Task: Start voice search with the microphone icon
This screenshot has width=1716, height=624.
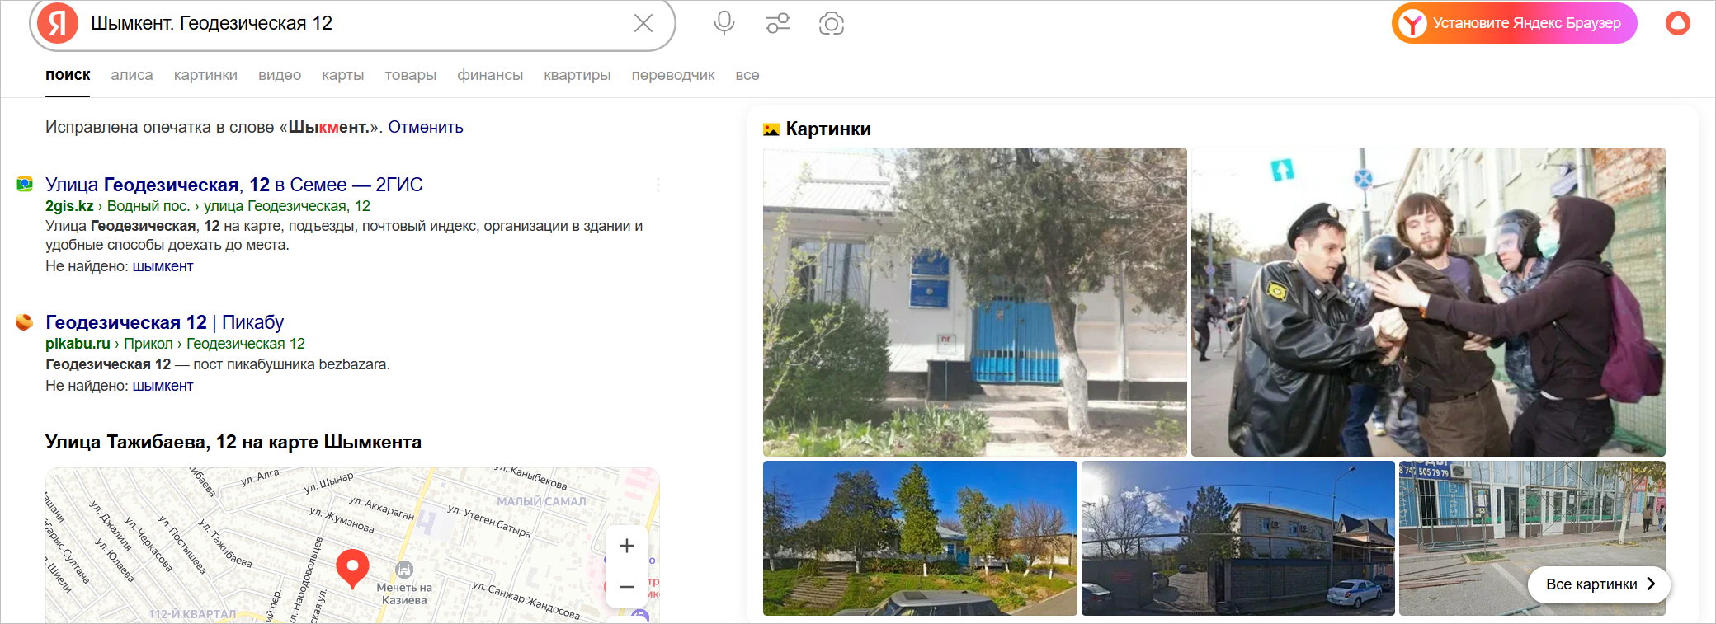Action: click(724, 23)
